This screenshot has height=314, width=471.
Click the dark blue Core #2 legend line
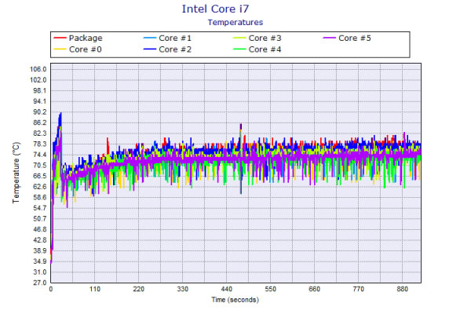pyautogui.click(x=150, y=49)
